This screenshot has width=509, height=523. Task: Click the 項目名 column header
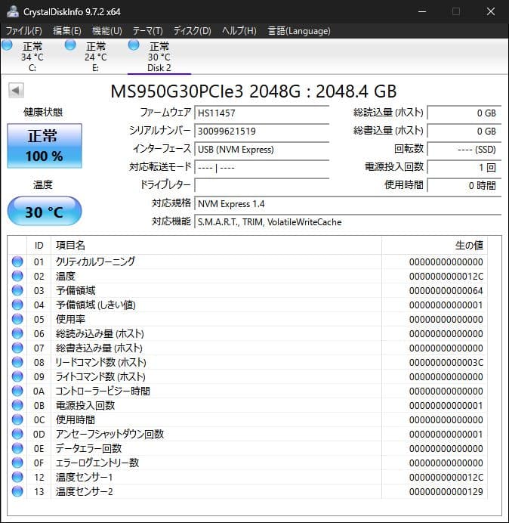[x=216, y=246]
